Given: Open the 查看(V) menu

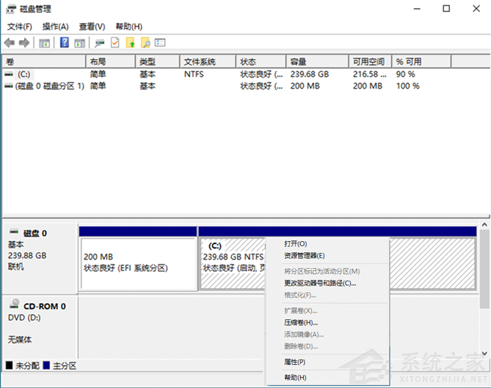Looking at the screenshot, I should point(92,26).
